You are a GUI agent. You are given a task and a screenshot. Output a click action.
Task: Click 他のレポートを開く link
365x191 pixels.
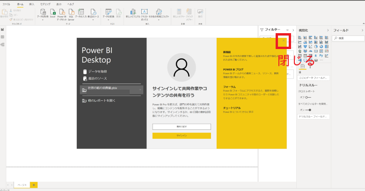tap(99, 100)
